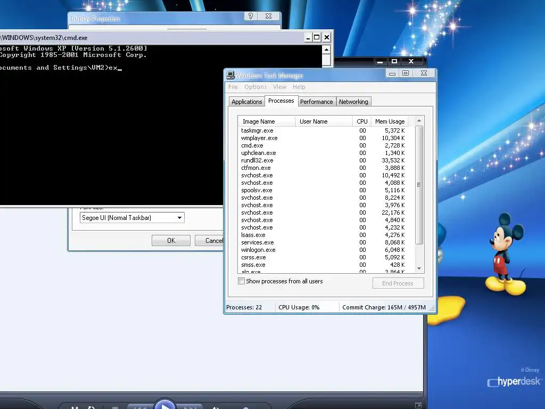
Task: Switch to the Networking tab
Action: pyautogui.click(x=353, y=102)
